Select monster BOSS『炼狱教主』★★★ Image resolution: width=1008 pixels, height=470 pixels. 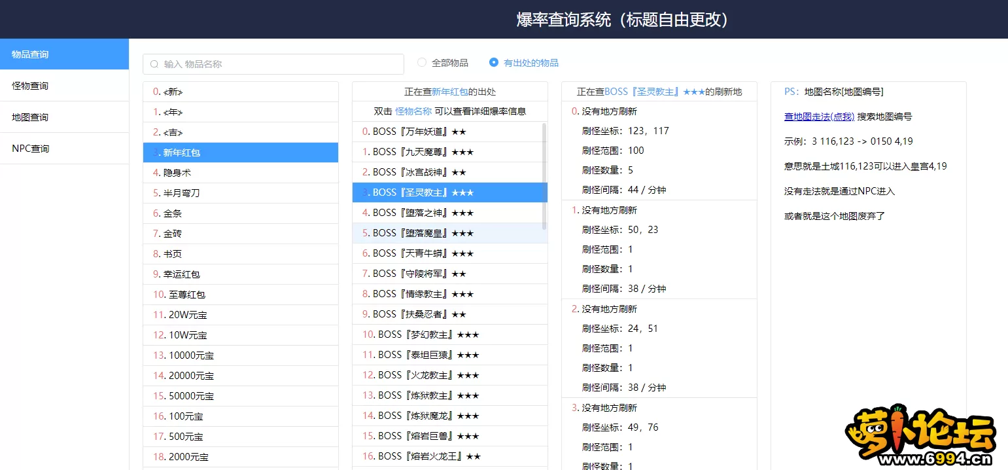[x=450, y=395]
